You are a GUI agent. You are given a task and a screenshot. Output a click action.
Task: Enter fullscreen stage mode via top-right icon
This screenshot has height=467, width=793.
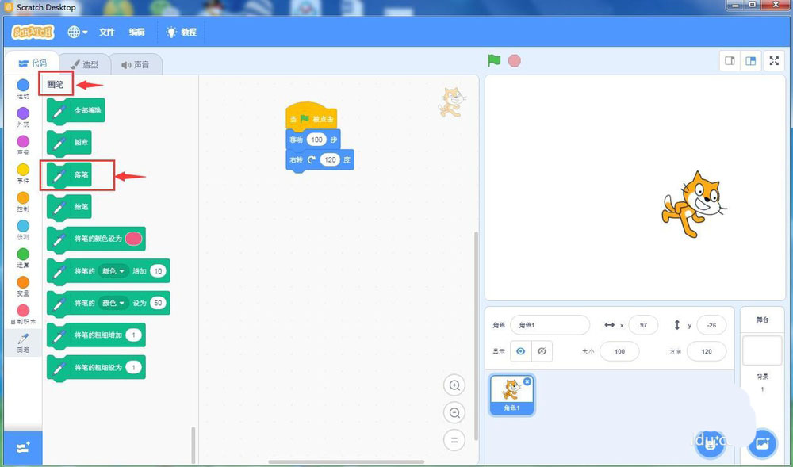[774, 60]
